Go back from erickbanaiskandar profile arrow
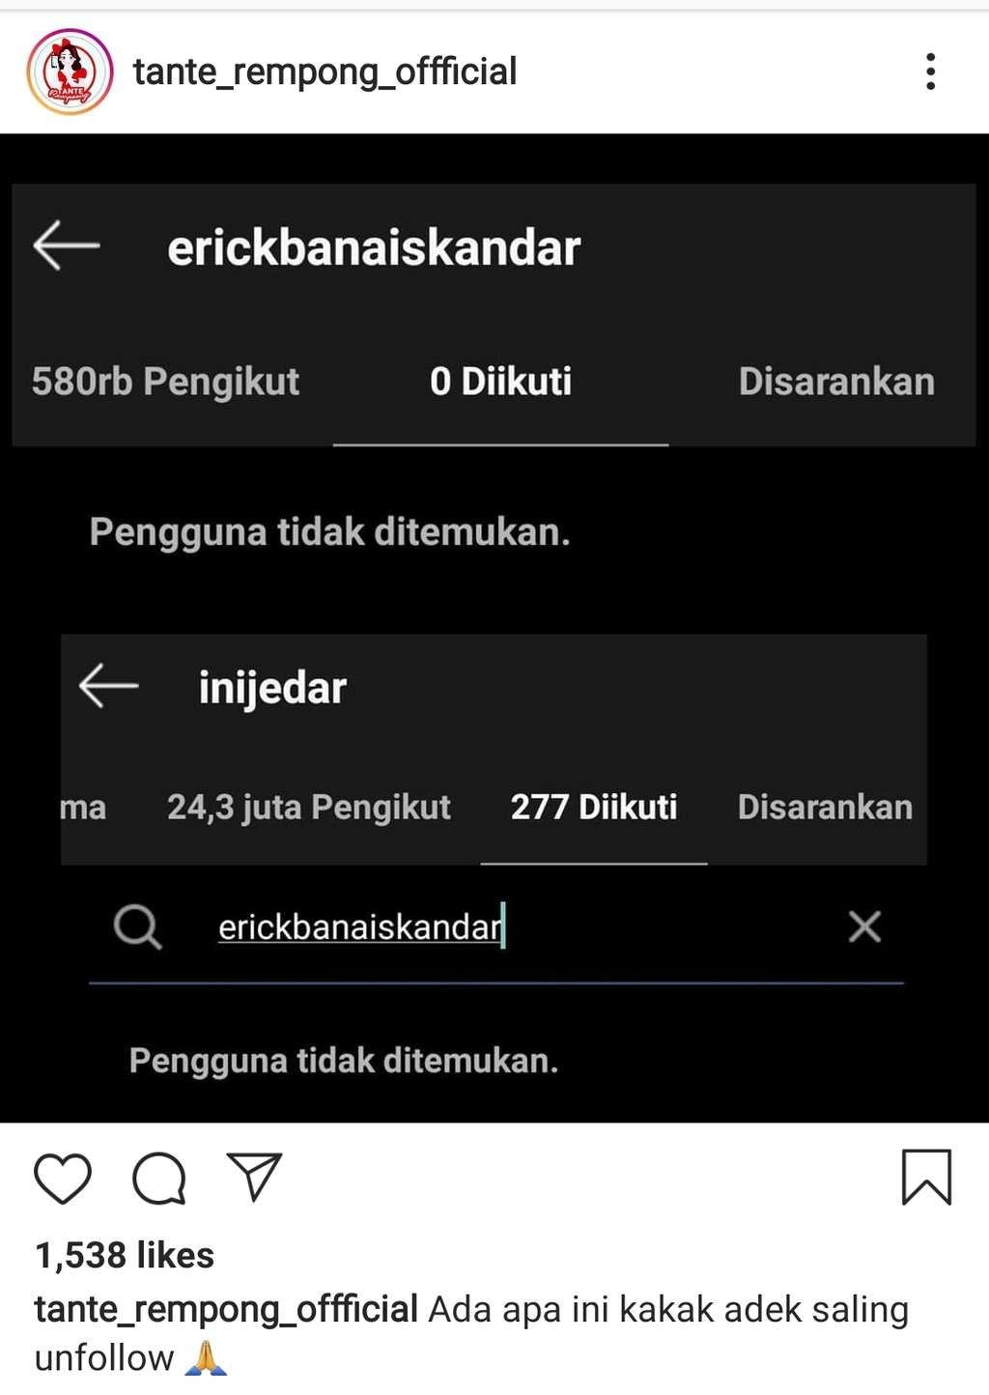The image size is (989, 1395). 67,245
